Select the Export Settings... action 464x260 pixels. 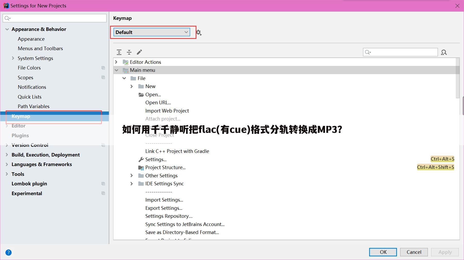(164, 208)
